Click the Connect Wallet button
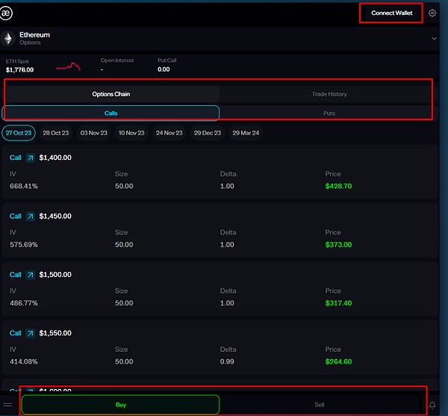The height and width of the screenshot is (416, 448). [392, 13]
